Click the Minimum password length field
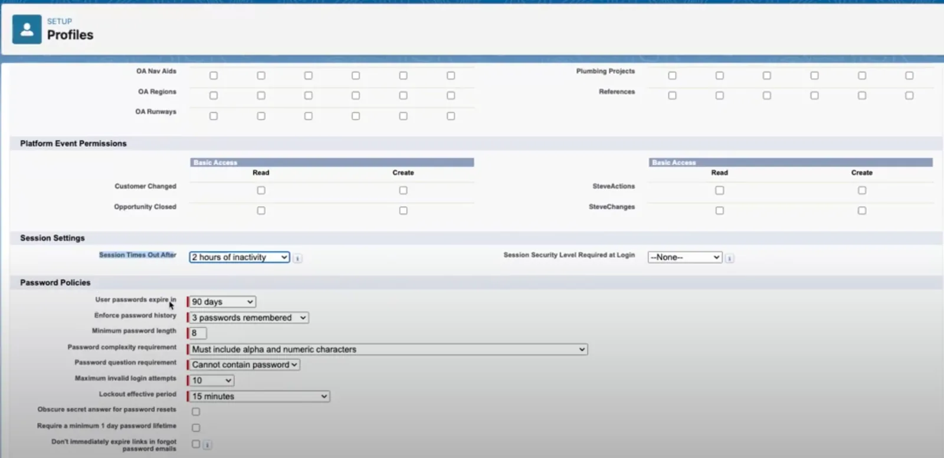The height and width of the screenshot is (458, 944). (198, 333)
